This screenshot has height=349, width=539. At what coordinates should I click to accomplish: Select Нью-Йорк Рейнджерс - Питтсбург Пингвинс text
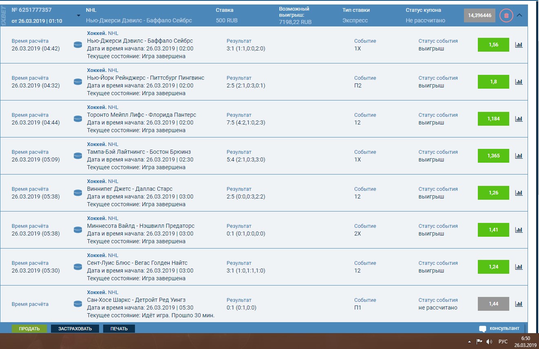point(146,78)
